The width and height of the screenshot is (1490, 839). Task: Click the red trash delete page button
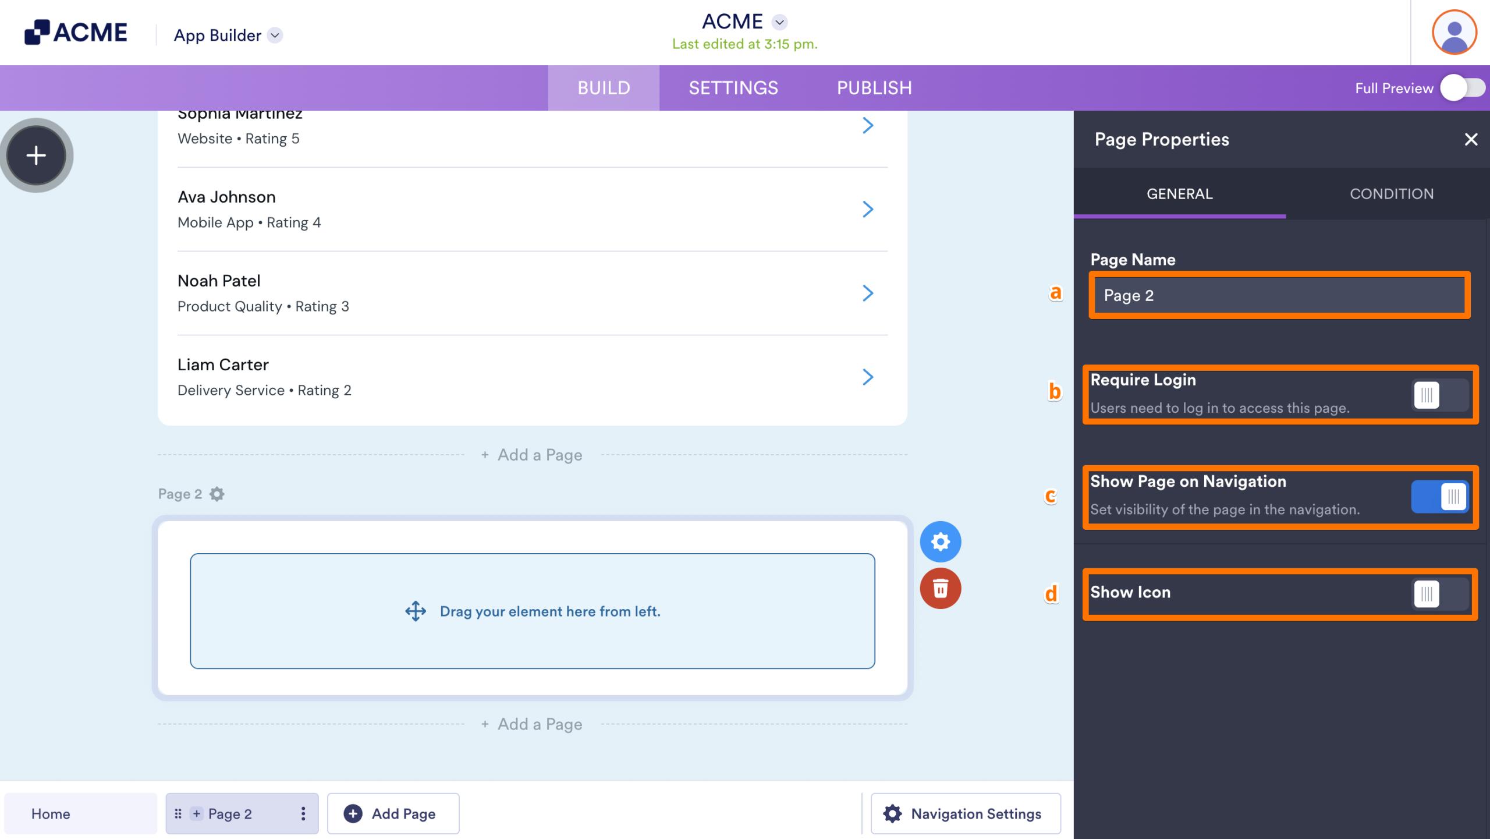tap(940, 589)
